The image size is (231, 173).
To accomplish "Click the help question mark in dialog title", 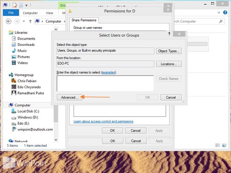I will (x=169, y=34).
